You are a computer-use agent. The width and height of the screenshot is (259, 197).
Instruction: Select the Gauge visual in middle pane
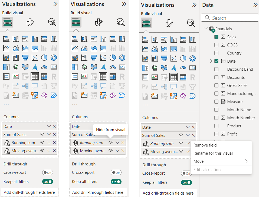coord(113,67)
